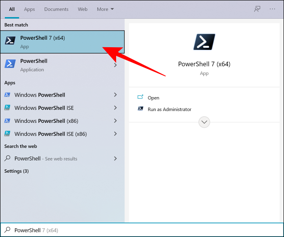Click the feedback icon in top bar
The image size is (284, 237).
pyautogui.click(x=257, y=9)
